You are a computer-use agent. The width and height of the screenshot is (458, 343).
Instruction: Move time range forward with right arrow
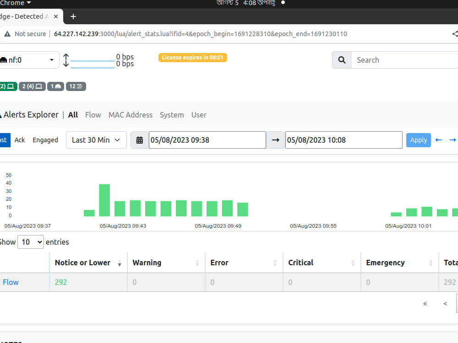(x=453, y=140)
